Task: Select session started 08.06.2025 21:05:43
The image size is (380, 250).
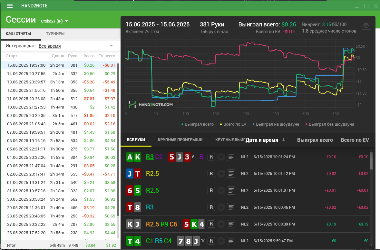Action: (x=59, y=124)
